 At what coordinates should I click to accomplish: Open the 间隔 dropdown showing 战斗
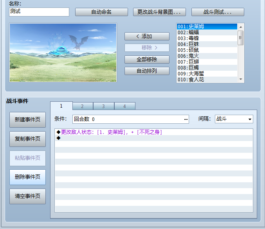pyautogui.click(x=234, y=119)
